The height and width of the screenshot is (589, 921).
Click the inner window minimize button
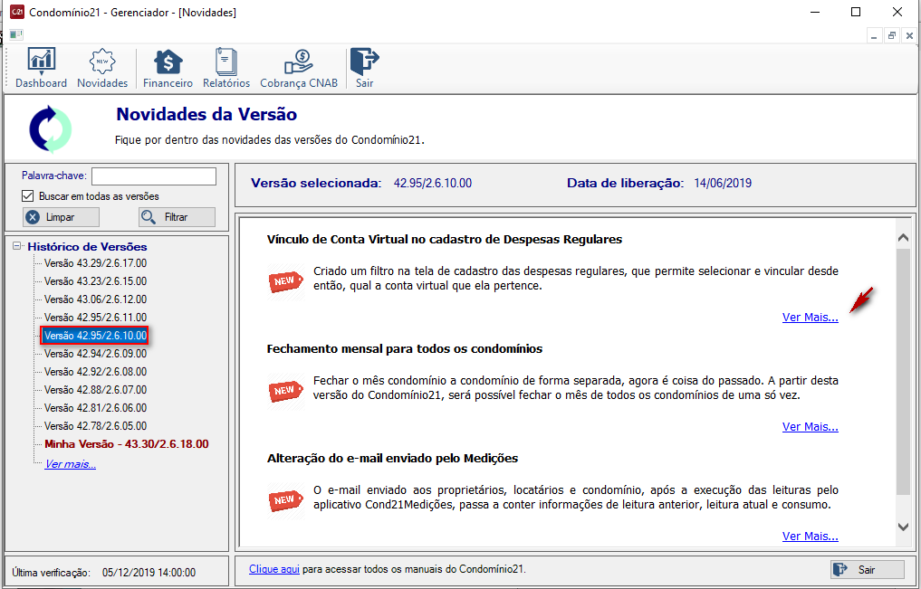click(875, 36)
